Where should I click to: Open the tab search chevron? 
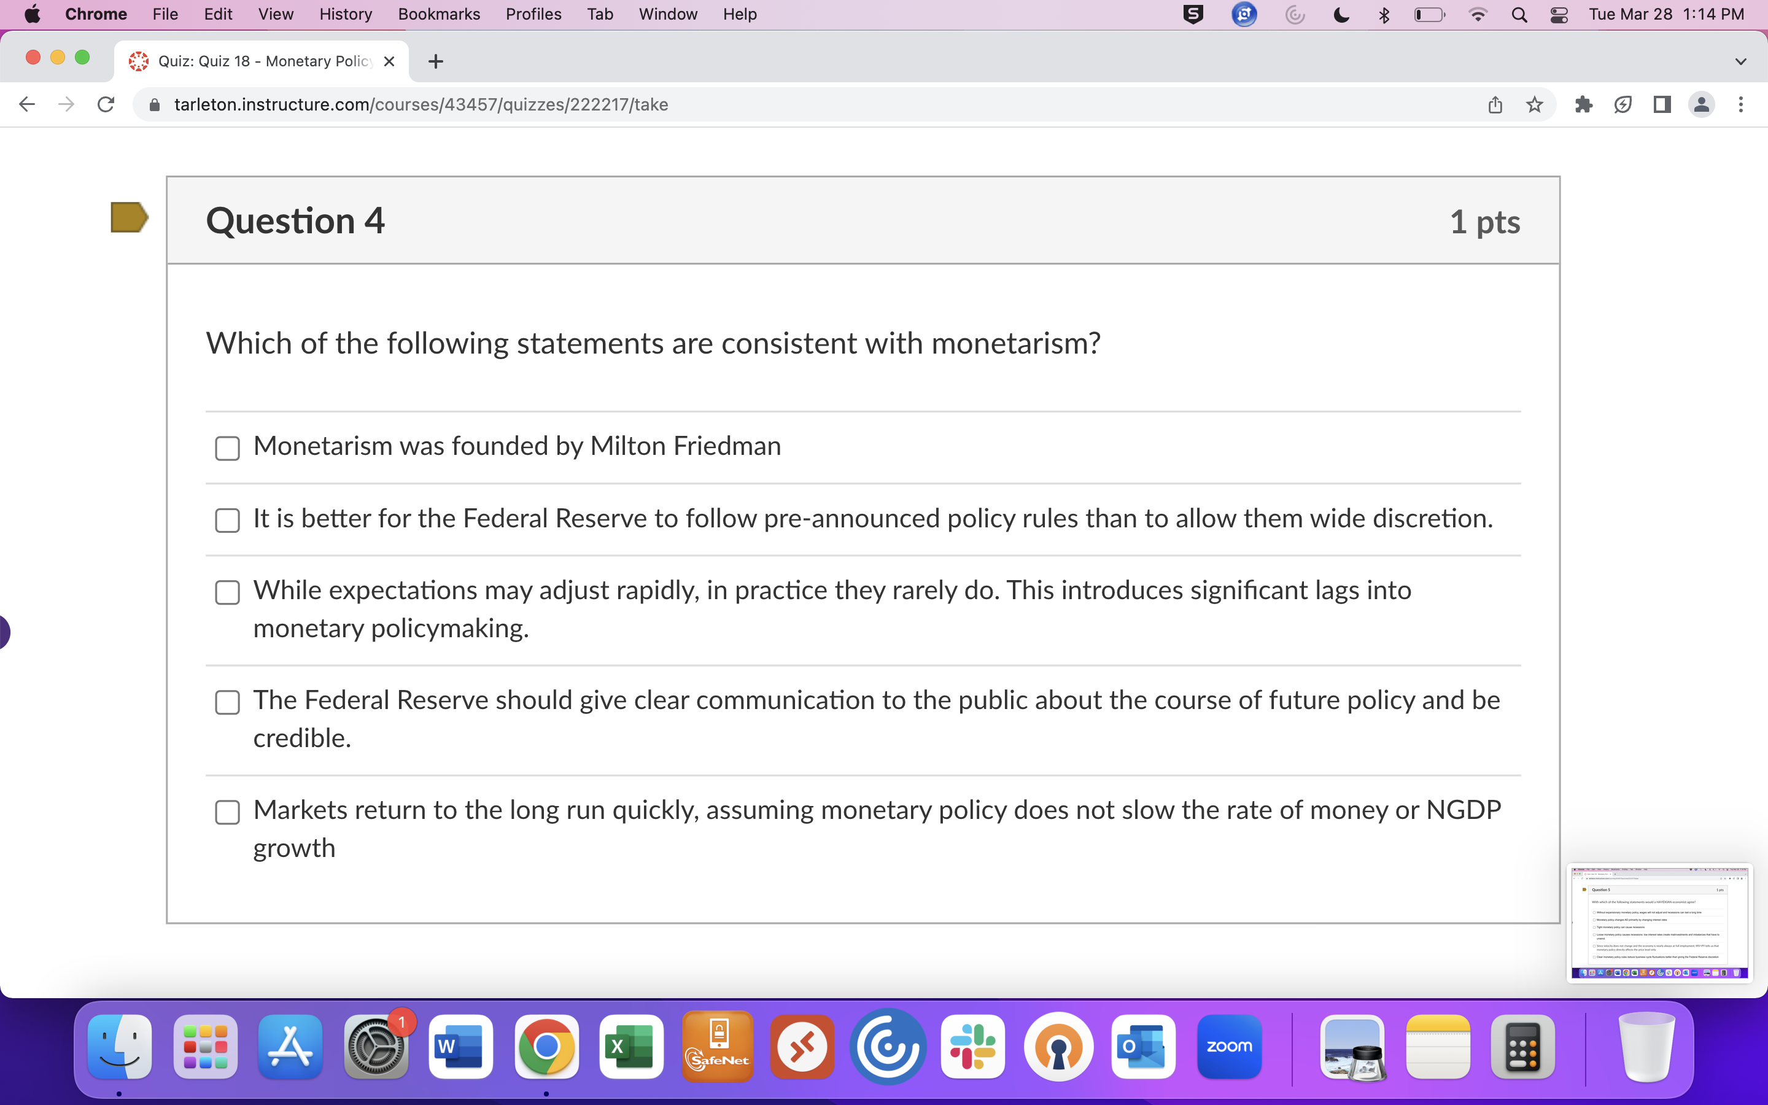pos(1741,61)
